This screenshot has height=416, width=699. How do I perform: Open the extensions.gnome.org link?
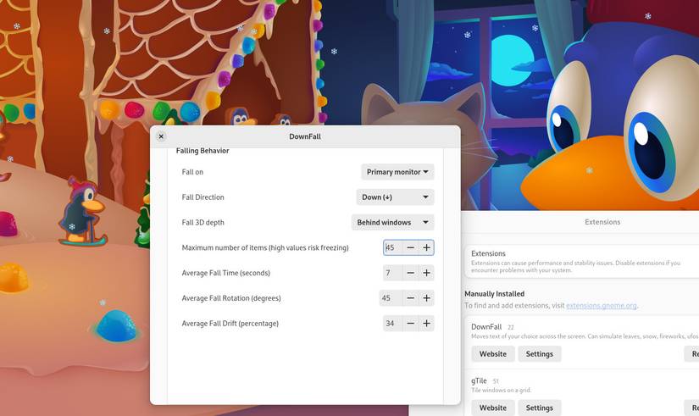pyautogui.click(x=601, y=305)
